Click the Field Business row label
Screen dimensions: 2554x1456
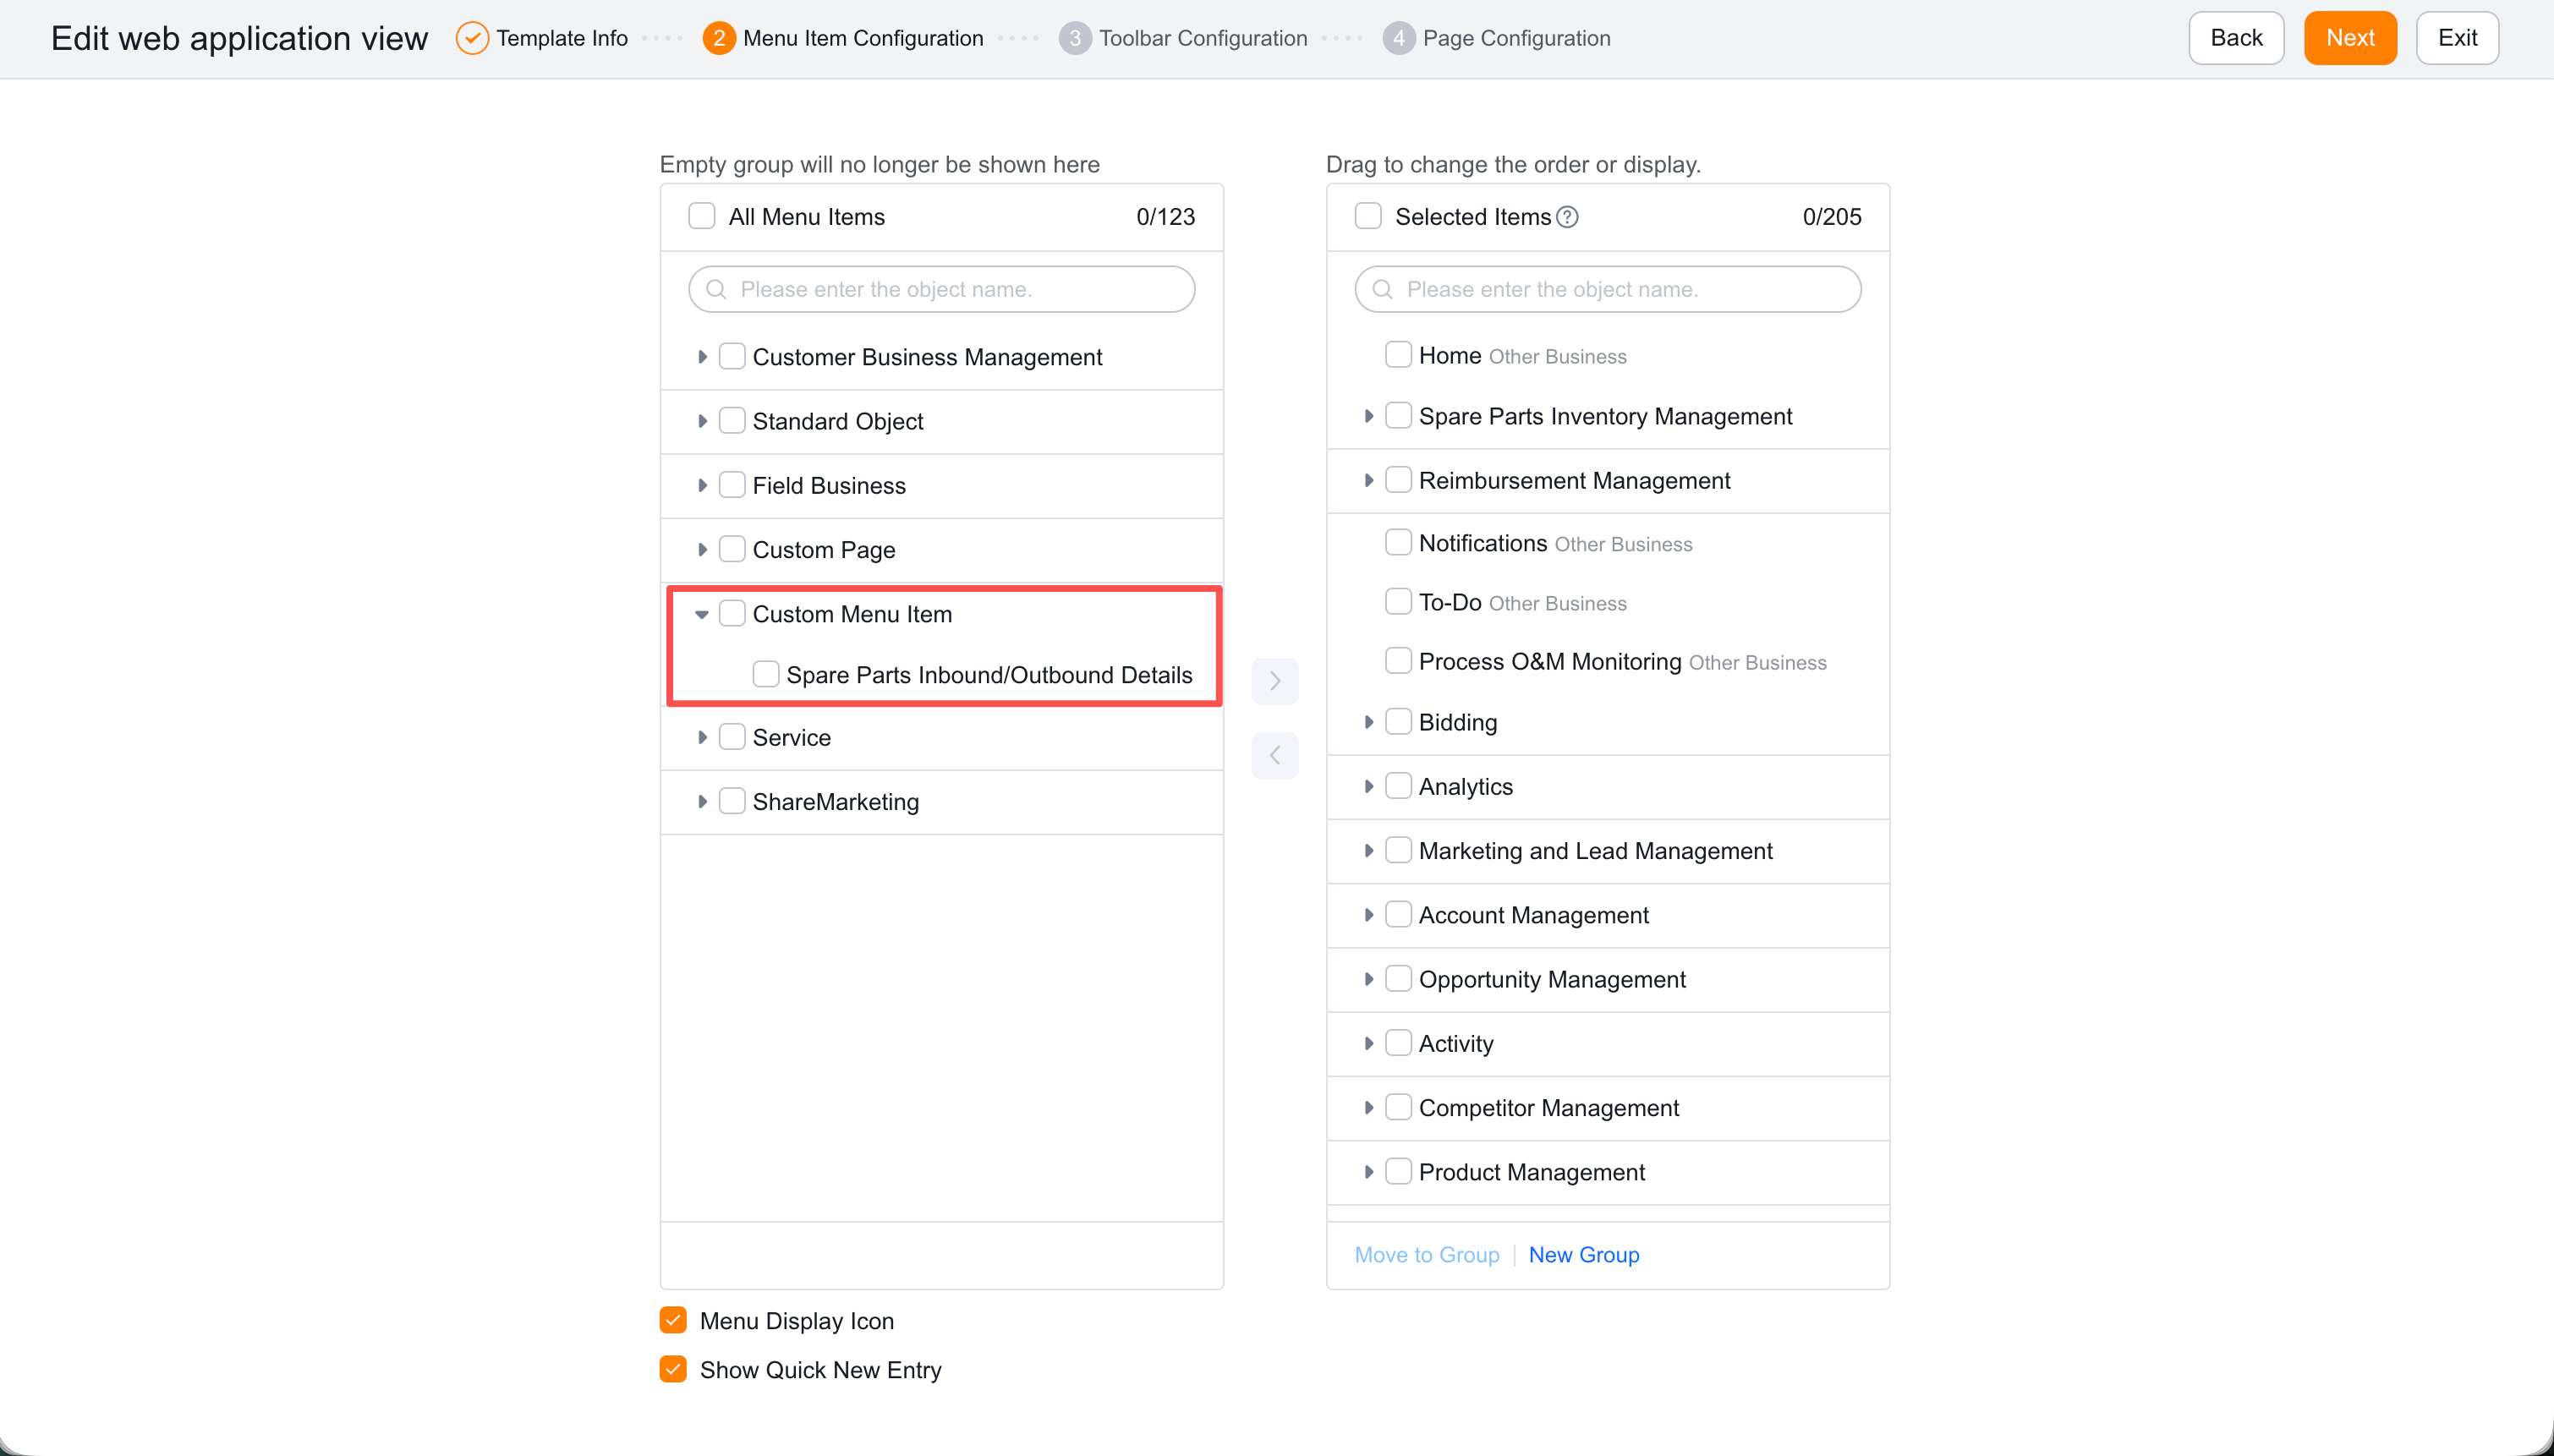[x=829, y=485]
